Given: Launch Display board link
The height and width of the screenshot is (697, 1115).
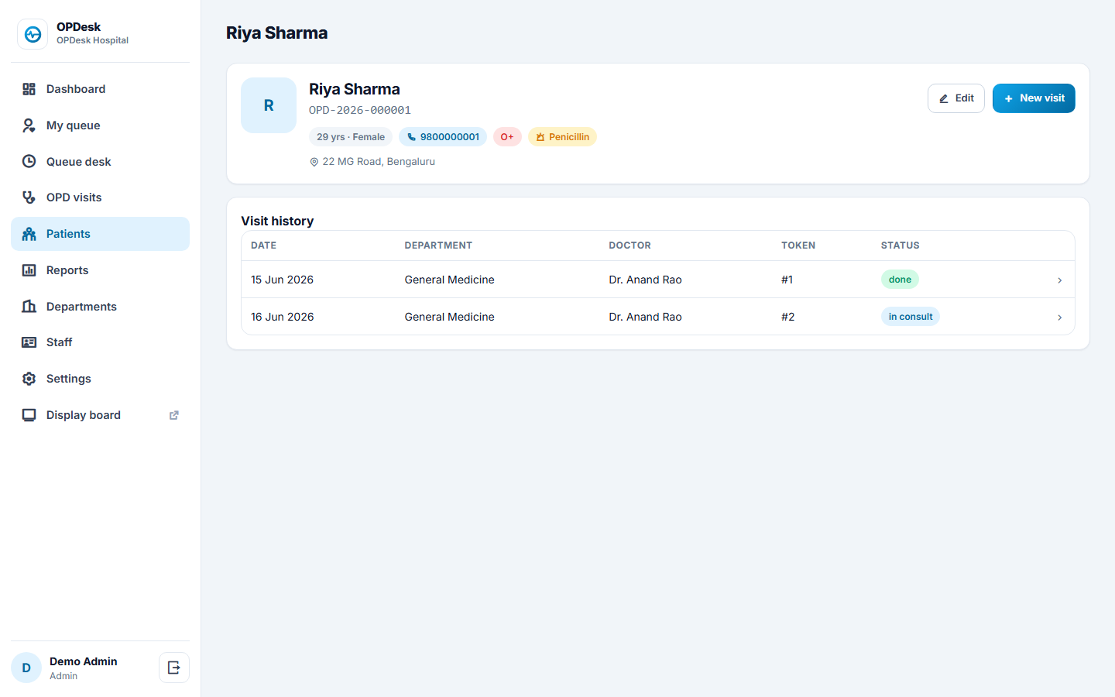Looking at the screenshot, I should pyautogui.click(x=100, y=415).
